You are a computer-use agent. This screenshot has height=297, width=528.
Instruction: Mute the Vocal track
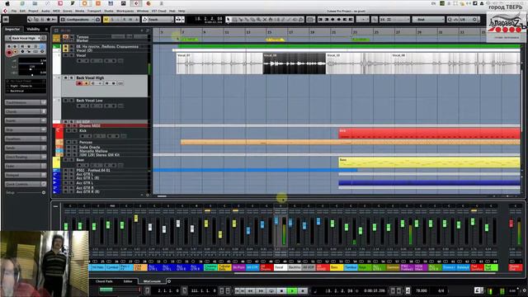click(66, 55)
